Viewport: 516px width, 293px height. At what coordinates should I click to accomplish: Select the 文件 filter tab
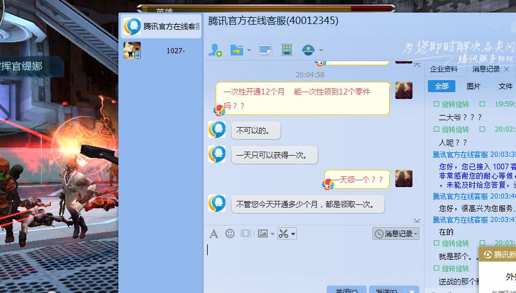tap(505, 86)
